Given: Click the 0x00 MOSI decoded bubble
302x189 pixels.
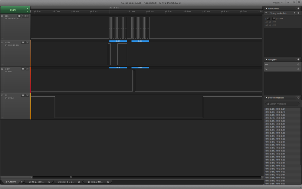Looking at the screenshot, I should [140, 41].
